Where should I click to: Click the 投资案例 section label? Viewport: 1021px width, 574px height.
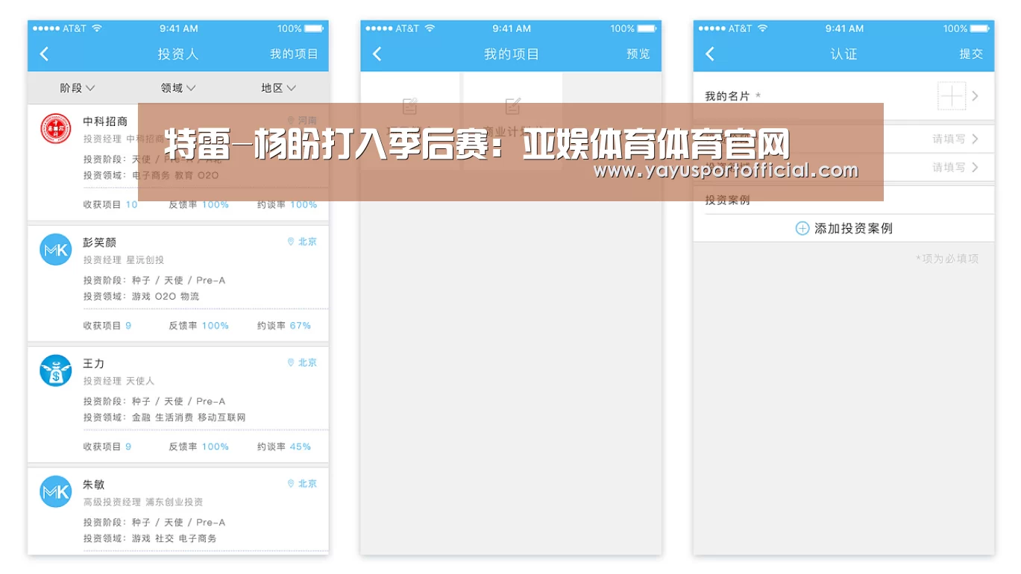pos(727,201)
